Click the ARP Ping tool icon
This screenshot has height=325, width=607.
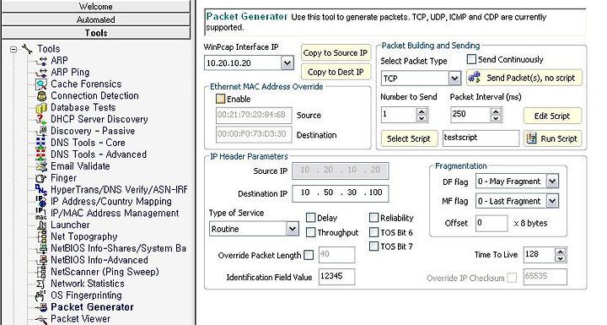(41, 73)
